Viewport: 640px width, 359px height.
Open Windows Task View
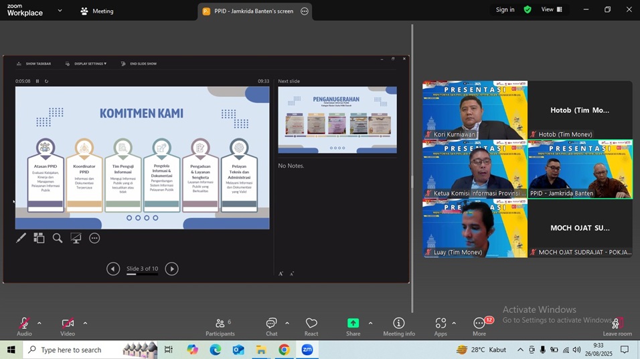(169, 350)
